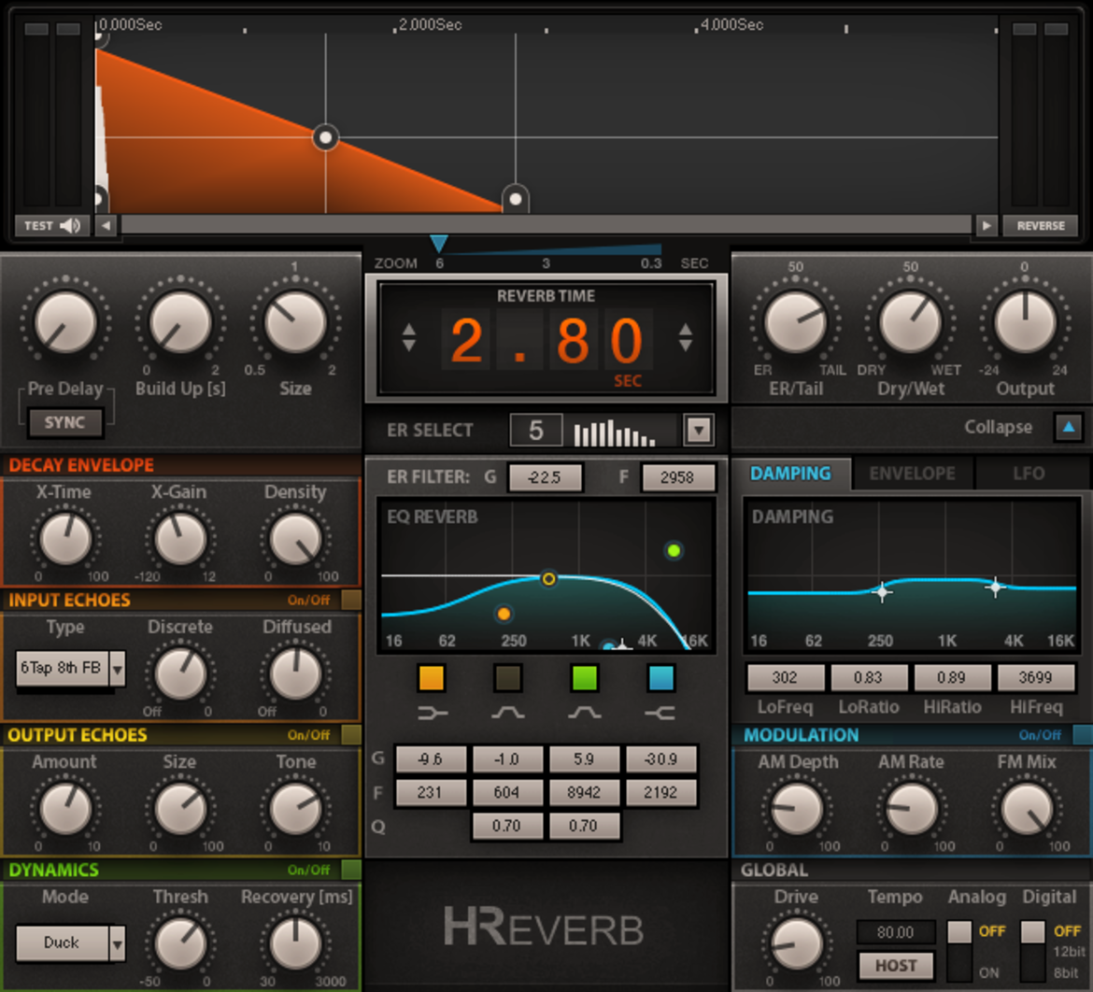Image resolution: width=1093 pixels, height=992 pixels.
Task: Toggle Dynamics On/Off switch
Action: tap(351, 870)
